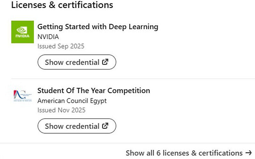This screenshot has width=255, height=159.
Task: Click external-link icon on NVIDIA's Show credential
Action: point(105,62)
